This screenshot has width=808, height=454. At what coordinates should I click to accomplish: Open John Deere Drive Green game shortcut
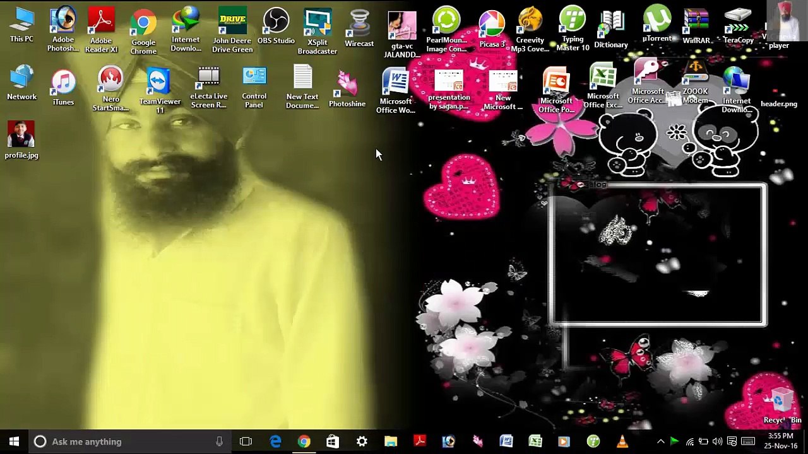pyautogui.click(x=232, y=30)
